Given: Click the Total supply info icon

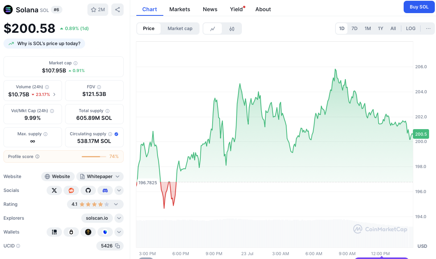Looking at the screenshot, I should [x=107, y=111].
